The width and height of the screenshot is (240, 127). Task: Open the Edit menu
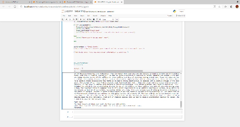tap(70, 16)
